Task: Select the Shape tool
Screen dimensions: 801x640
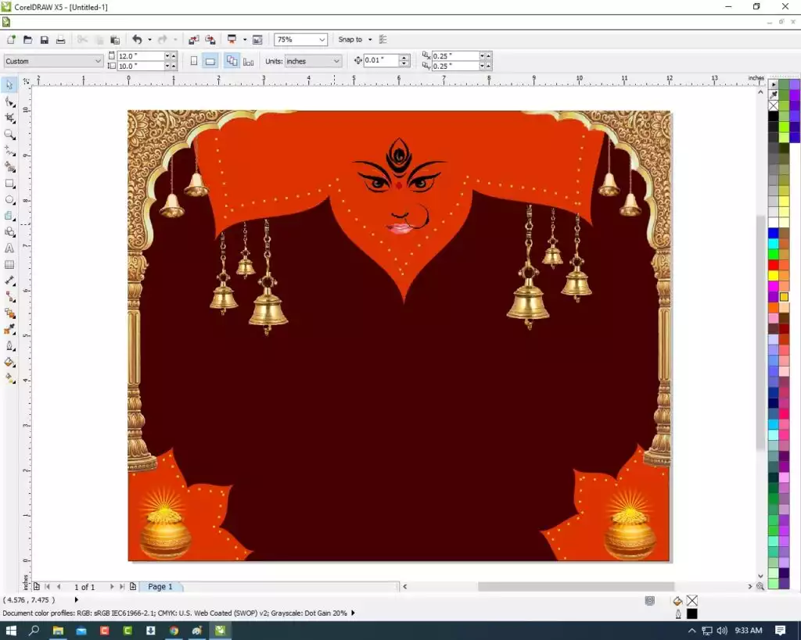Action: [9, 102]
